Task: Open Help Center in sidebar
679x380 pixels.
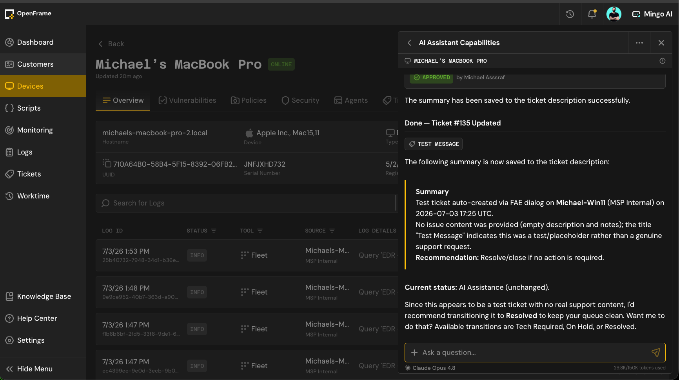Action: coord(43,318)
